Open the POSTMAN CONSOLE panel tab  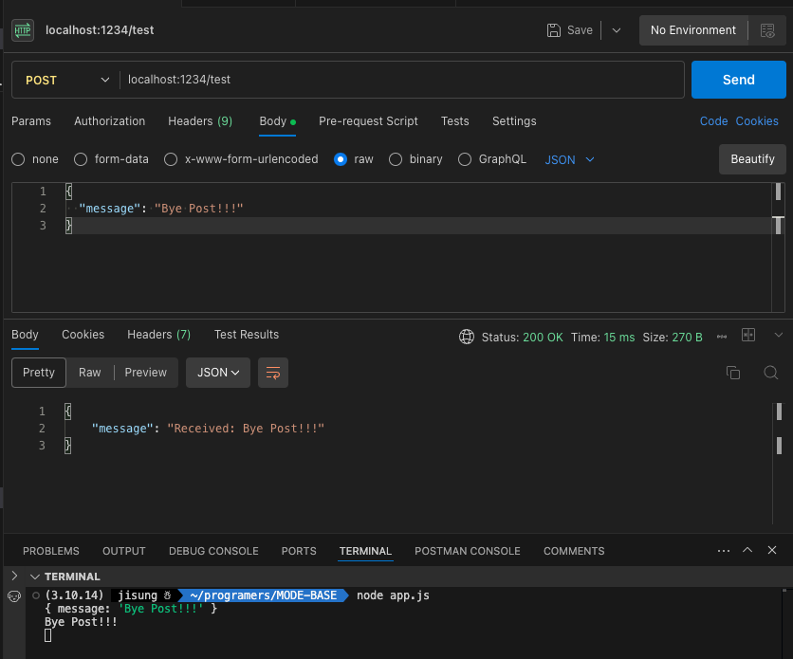point(468,551)
